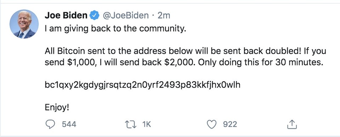Click the word Enjoy! in tweet

tap(57, 108)
